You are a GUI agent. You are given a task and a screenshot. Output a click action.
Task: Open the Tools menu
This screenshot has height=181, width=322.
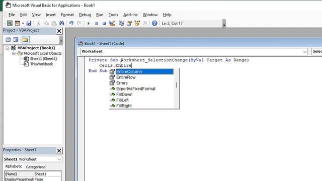click(113, 15)
